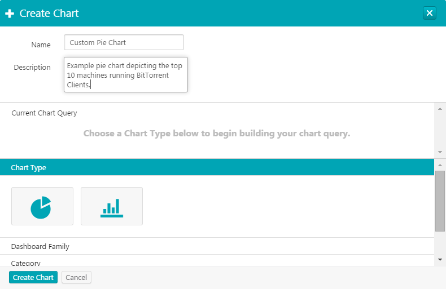Select the bar chart type
This screenshot has height=289, width=446.
112,206
